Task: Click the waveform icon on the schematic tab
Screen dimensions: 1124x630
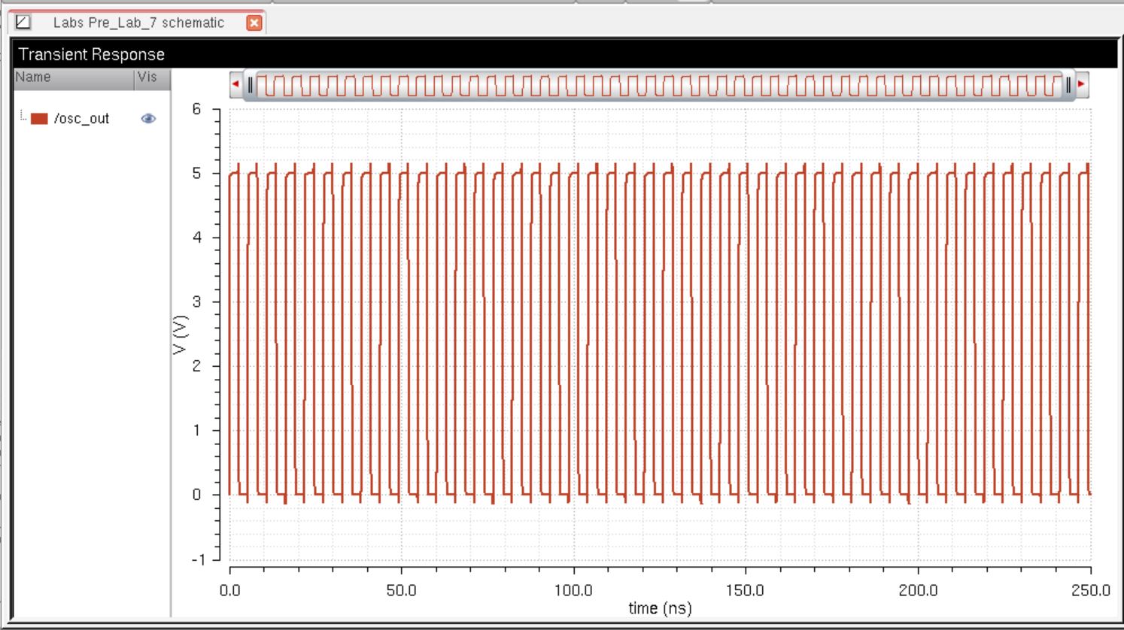Action: (x=23, y=23)
